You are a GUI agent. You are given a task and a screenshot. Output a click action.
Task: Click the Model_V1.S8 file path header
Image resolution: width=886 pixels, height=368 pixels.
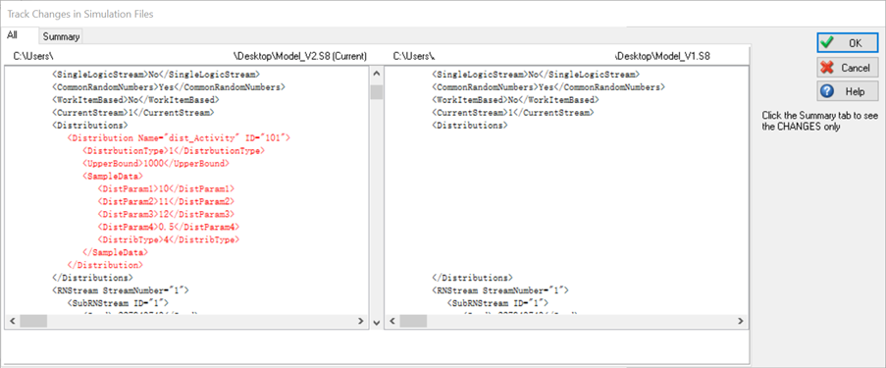[x=551, y=56]
